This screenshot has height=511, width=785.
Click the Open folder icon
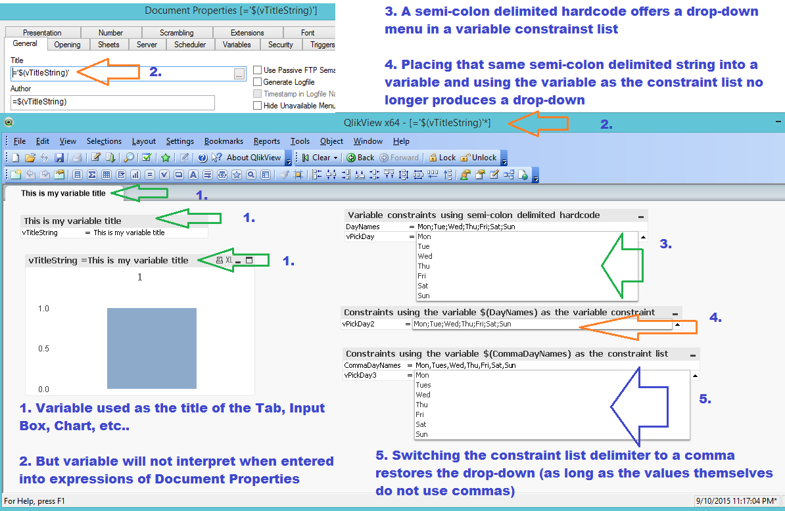point(30,158)
